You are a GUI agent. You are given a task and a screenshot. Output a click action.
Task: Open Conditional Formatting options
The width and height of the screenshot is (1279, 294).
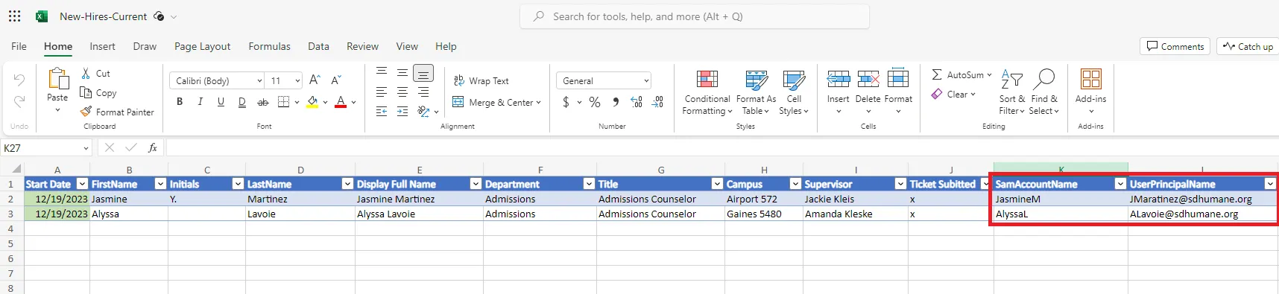(707, 92)
